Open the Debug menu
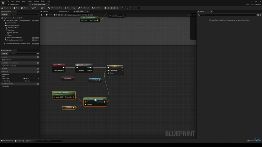The image size is (262, 147). tap(29, 1)
